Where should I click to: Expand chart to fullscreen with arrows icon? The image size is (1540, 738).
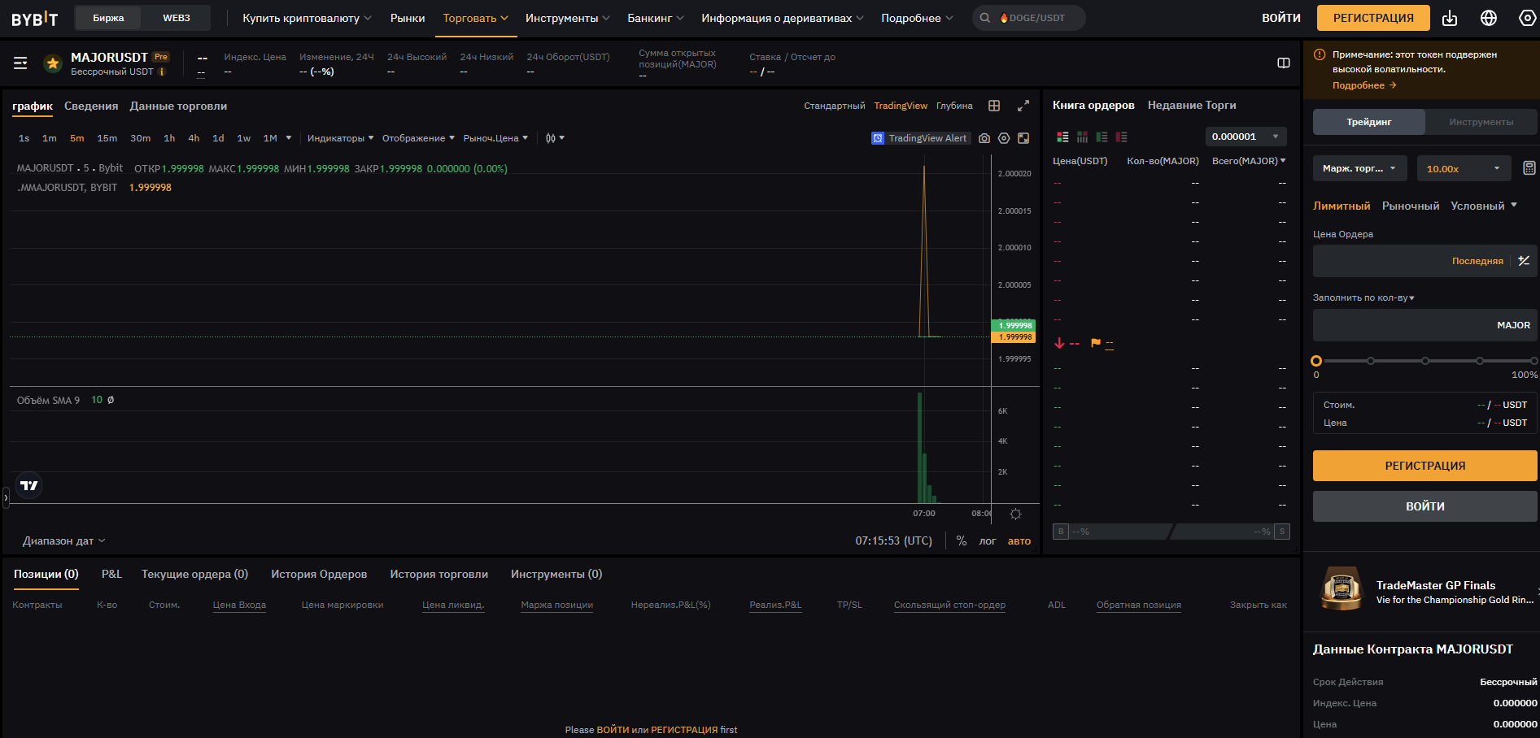[x=1023, y=106]
